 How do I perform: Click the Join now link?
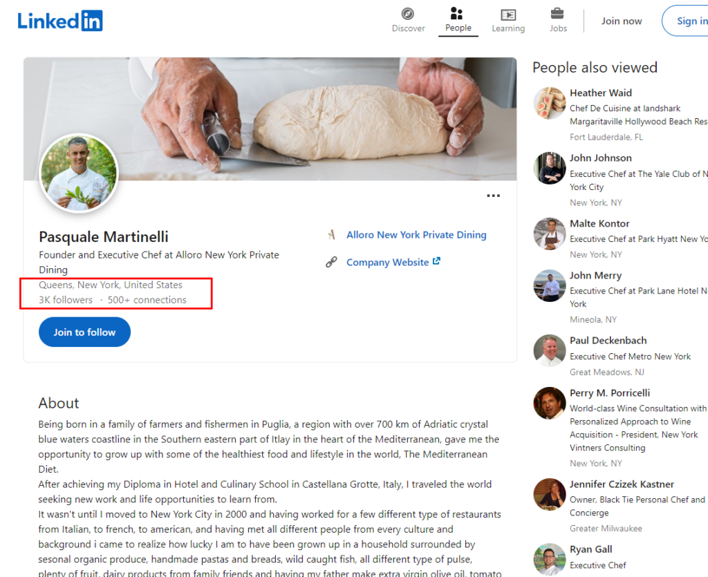point(622,21)
